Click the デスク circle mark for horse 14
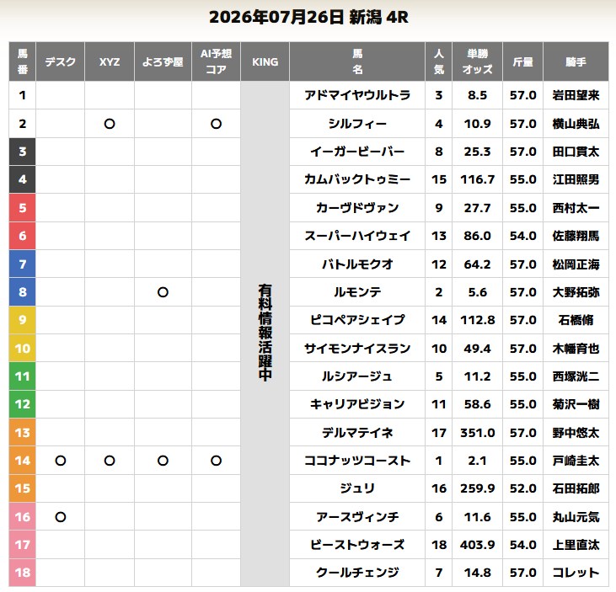Screen dimensions: 616x592 click(61, 461)
